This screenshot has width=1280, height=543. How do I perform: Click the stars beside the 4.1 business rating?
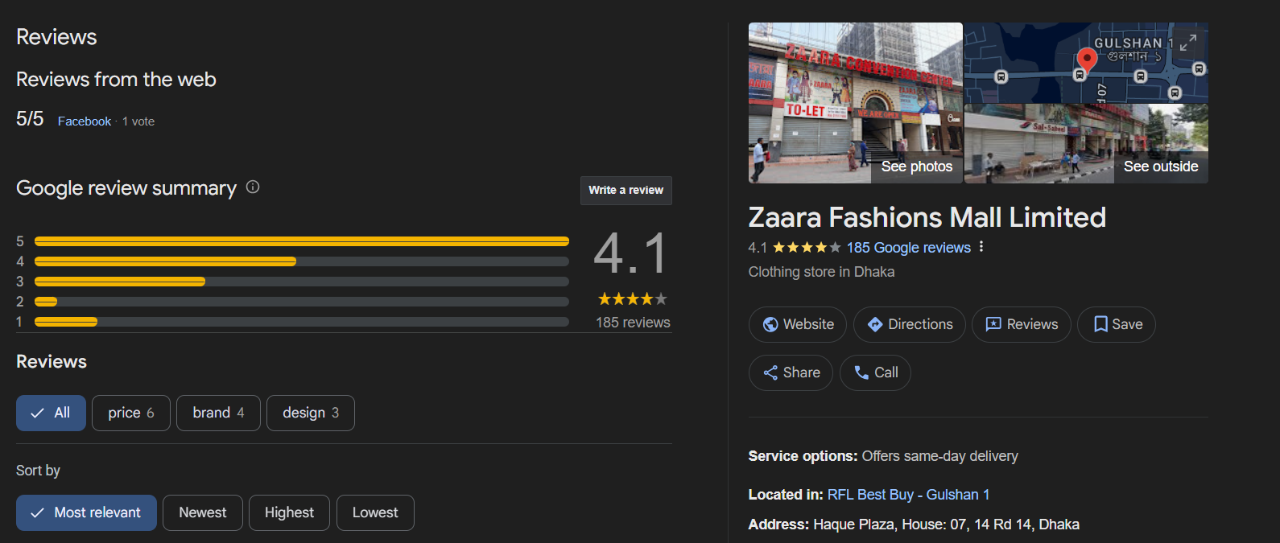[x=807, y=248]
